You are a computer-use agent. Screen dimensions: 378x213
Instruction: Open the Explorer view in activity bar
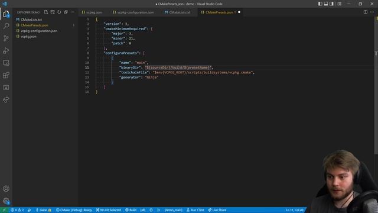click(x=6, y=14)
